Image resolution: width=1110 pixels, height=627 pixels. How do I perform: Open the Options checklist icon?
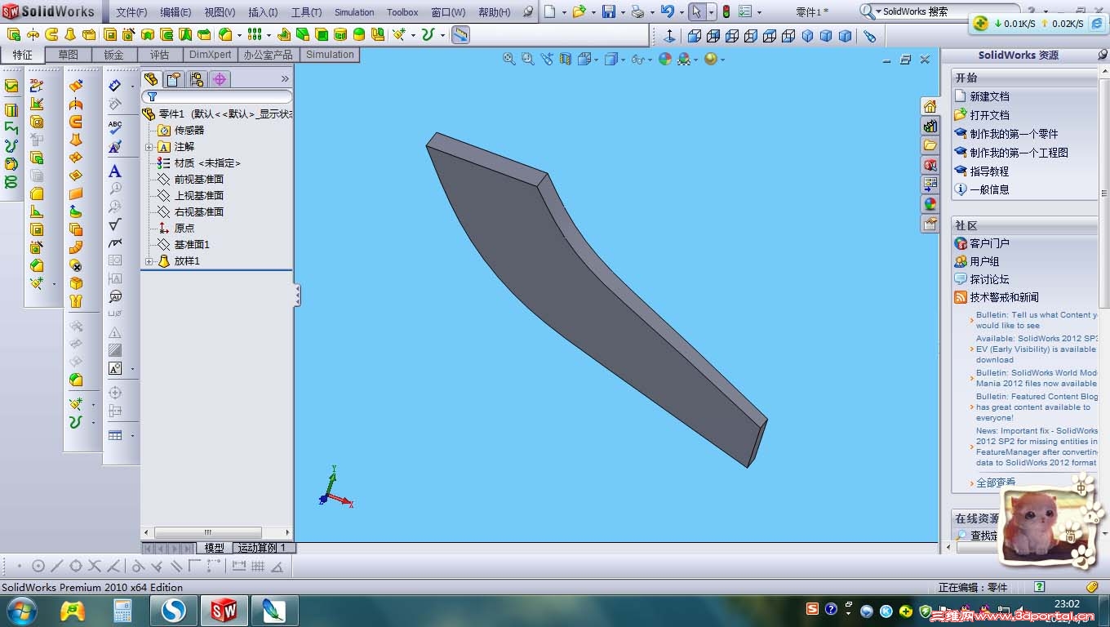(745, 11)
